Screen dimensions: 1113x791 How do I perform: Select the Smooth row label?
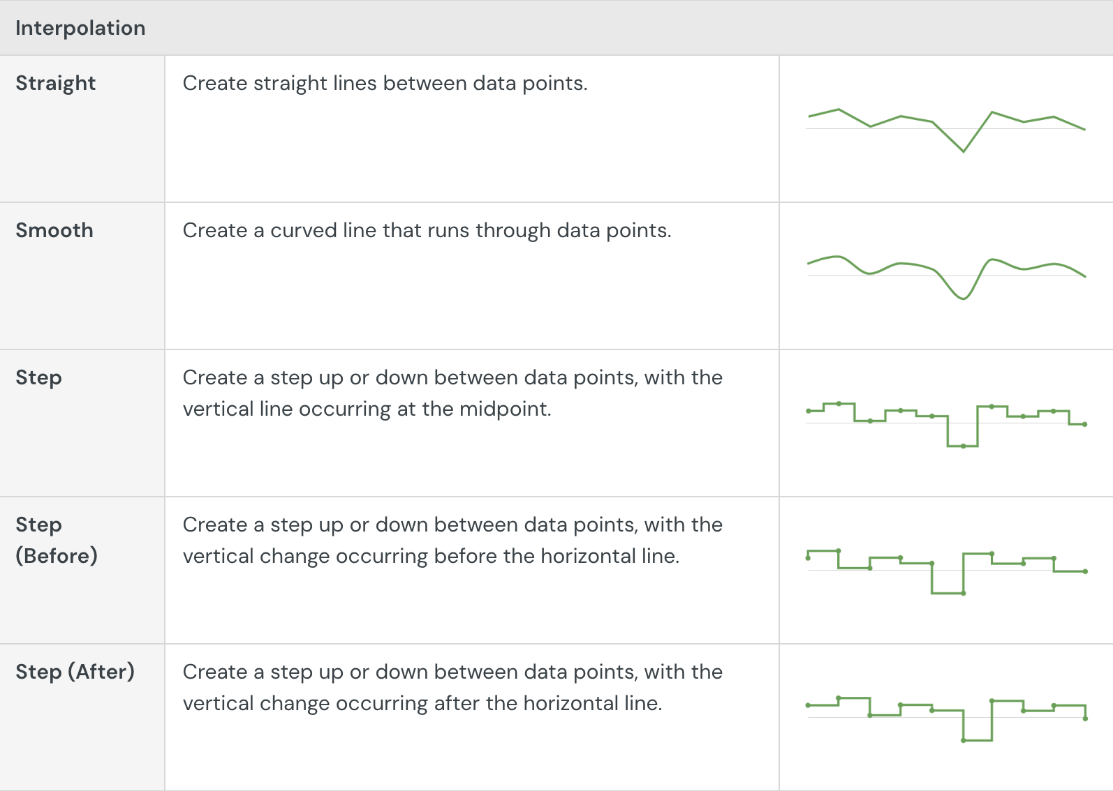tap(54, 230)
